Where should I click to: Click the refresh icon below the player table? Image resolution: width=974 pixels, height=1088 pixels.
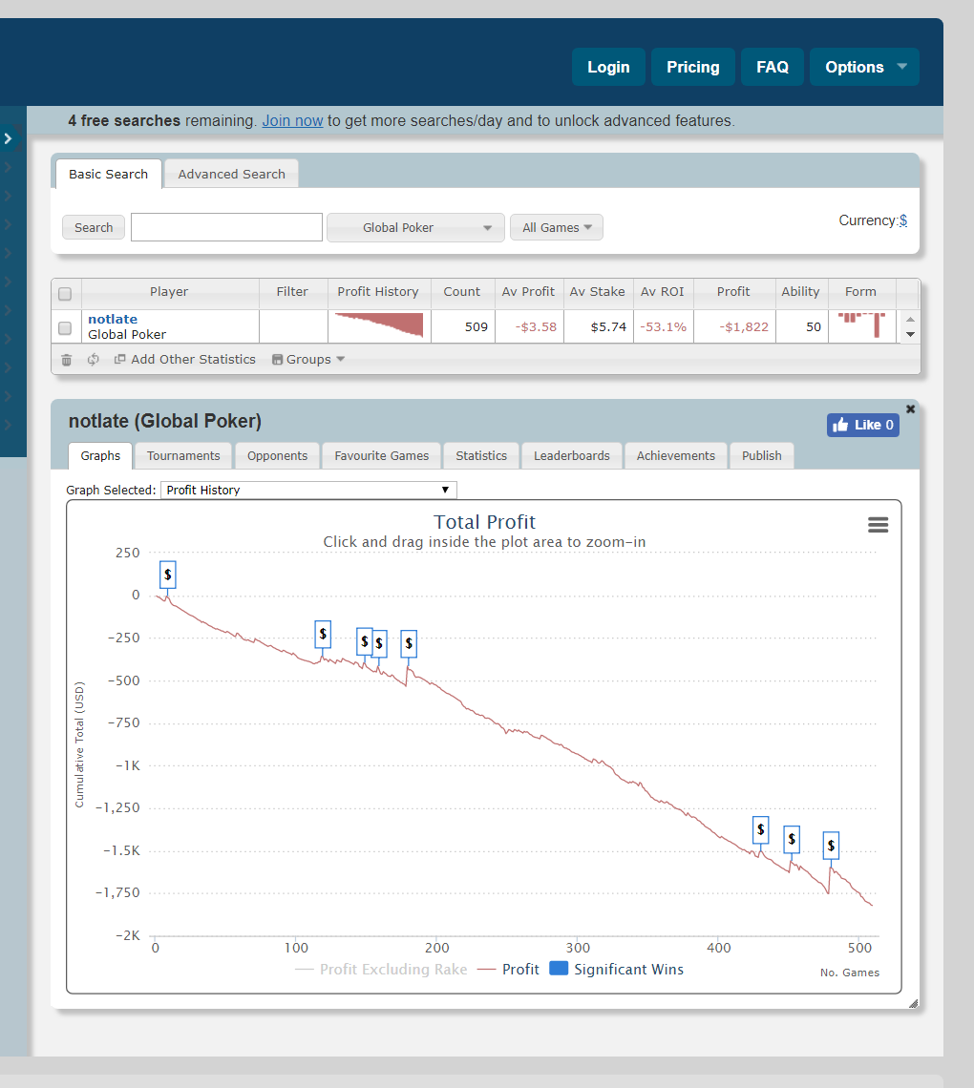tap(93, 360)
